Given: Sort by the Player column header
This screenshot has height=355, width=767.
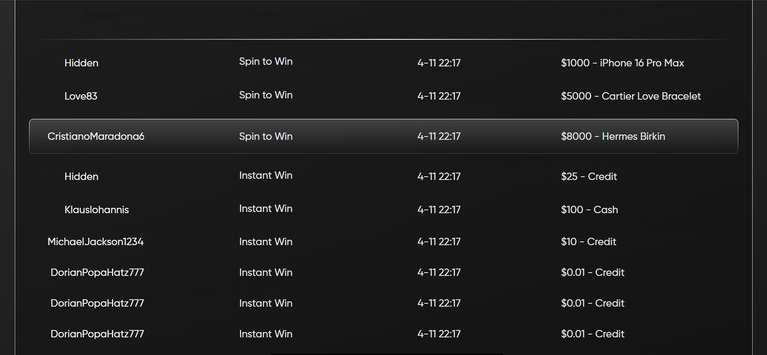Looking at the screenshot, I should click(100, 14).
